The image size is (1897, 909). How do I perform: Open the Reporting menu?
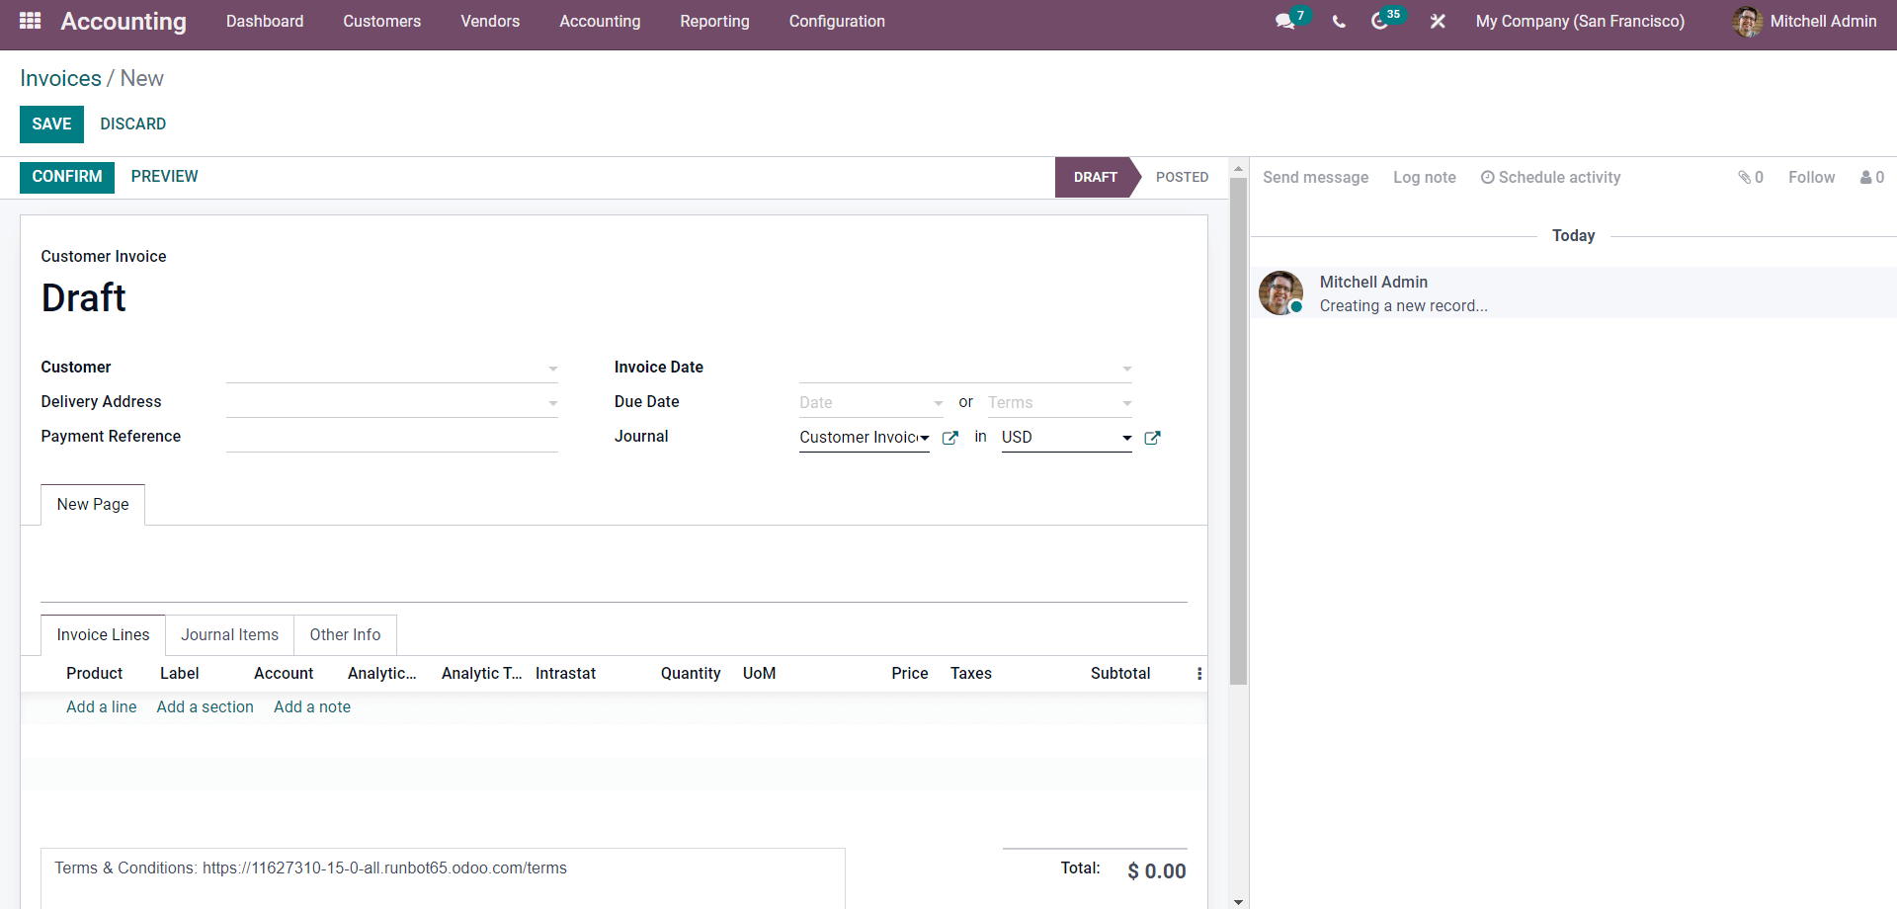point(714,22)
